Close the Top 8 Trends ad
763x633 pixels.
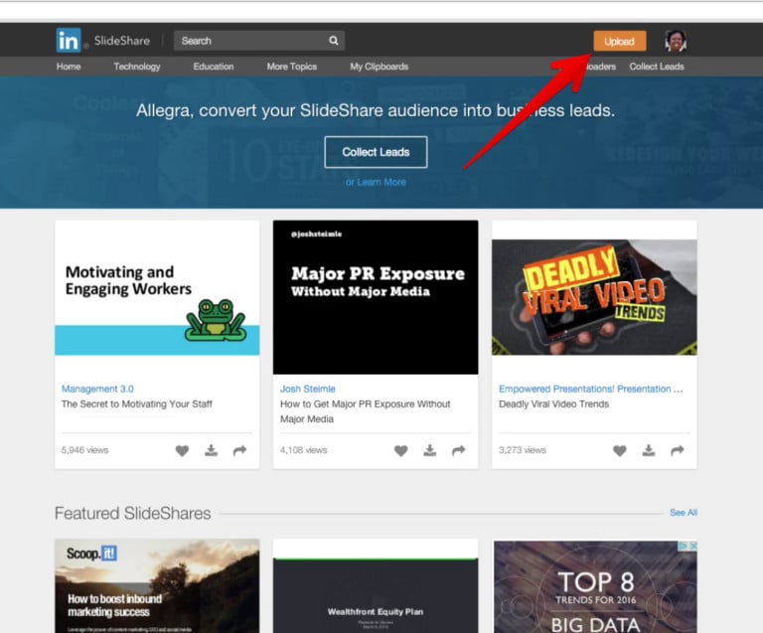[692, 546]
